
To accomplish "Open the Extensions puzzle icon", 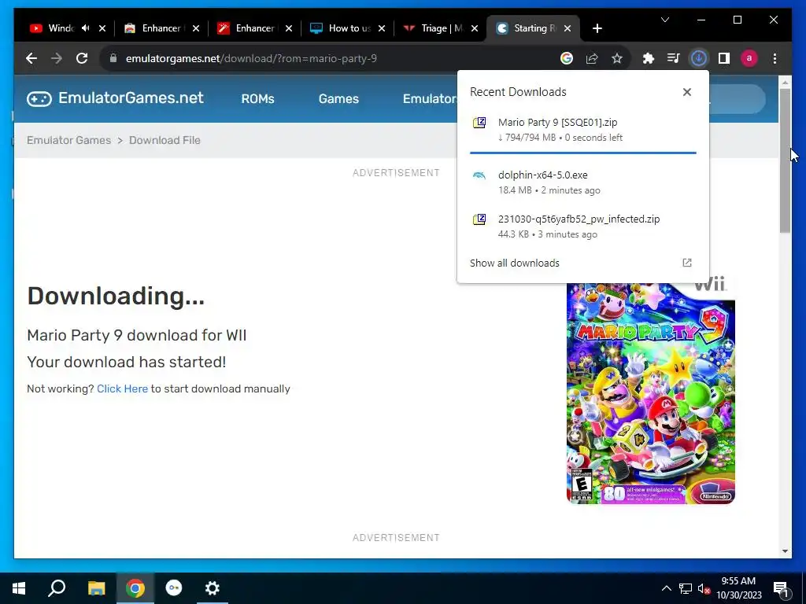I will [x=649, y=58].
